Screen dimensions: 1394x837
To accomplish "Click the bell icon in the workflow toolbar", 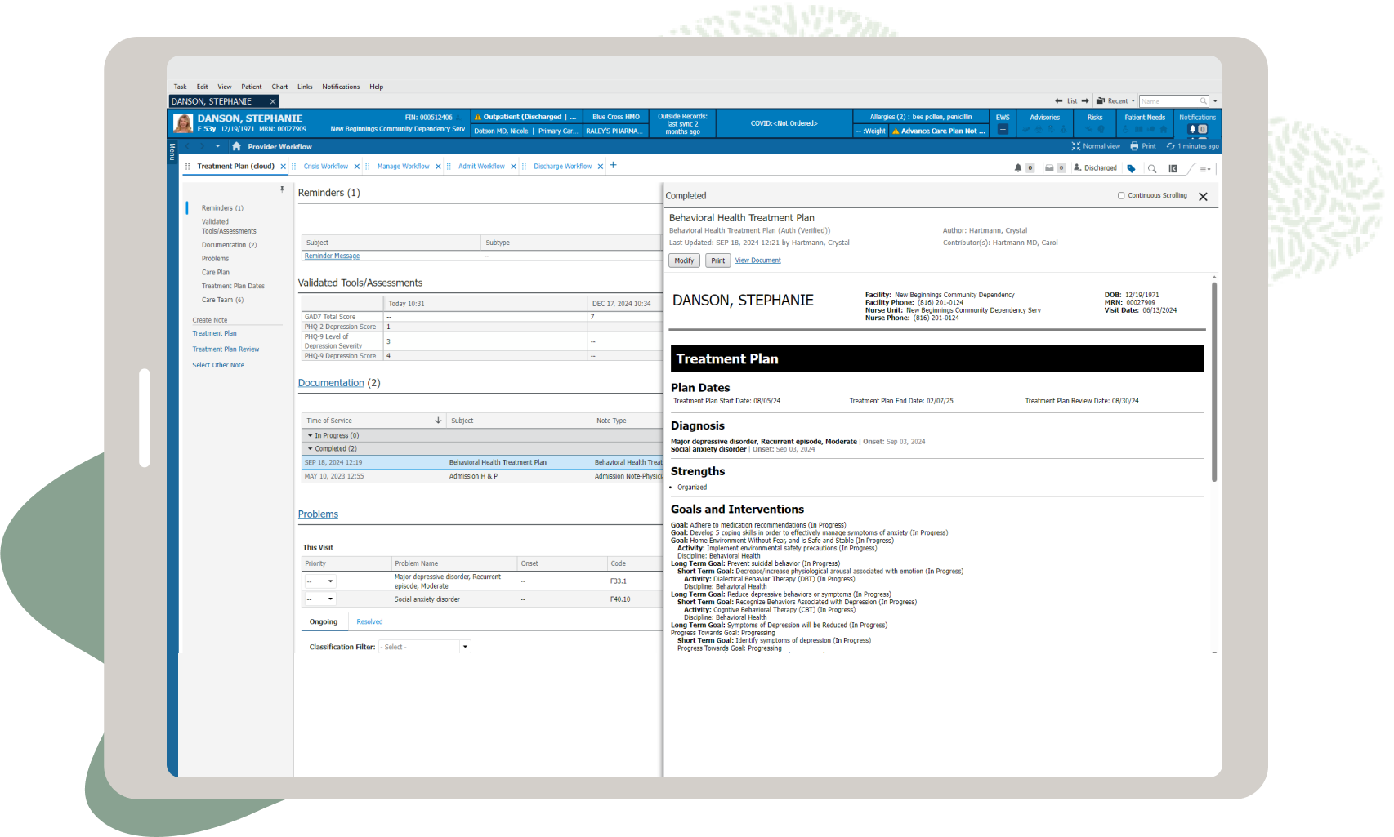I will [x=1018, y=167].
